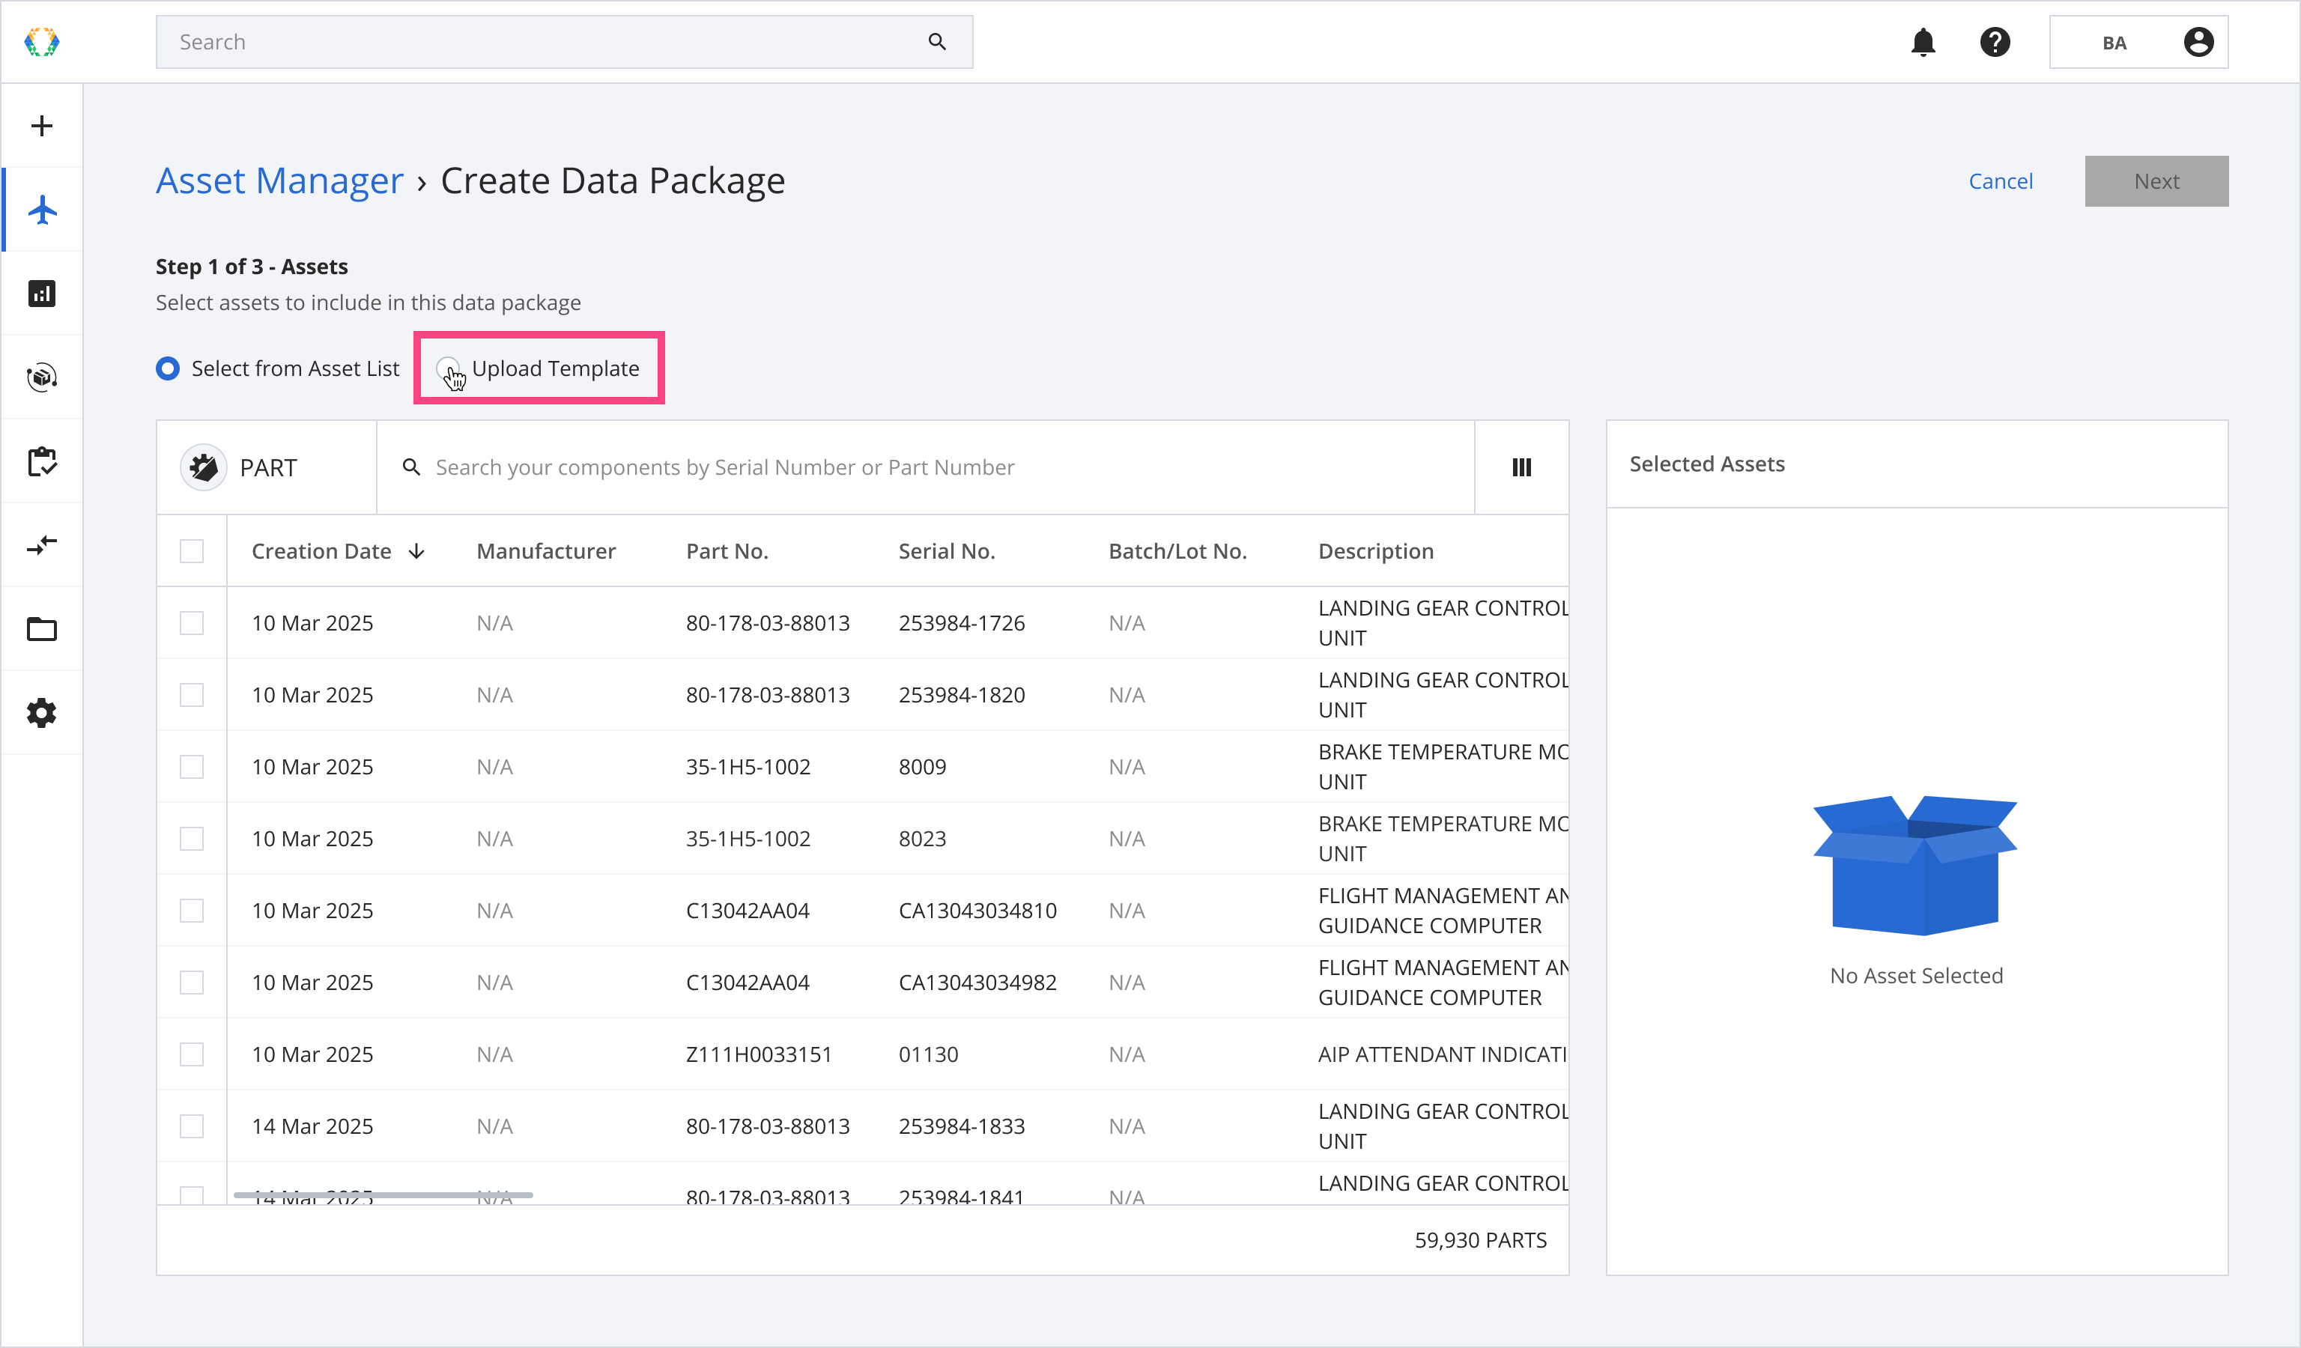Click the Asset Manager breadcrumb link
This screenshot has width=2301, height=1348.
point(279,180)
